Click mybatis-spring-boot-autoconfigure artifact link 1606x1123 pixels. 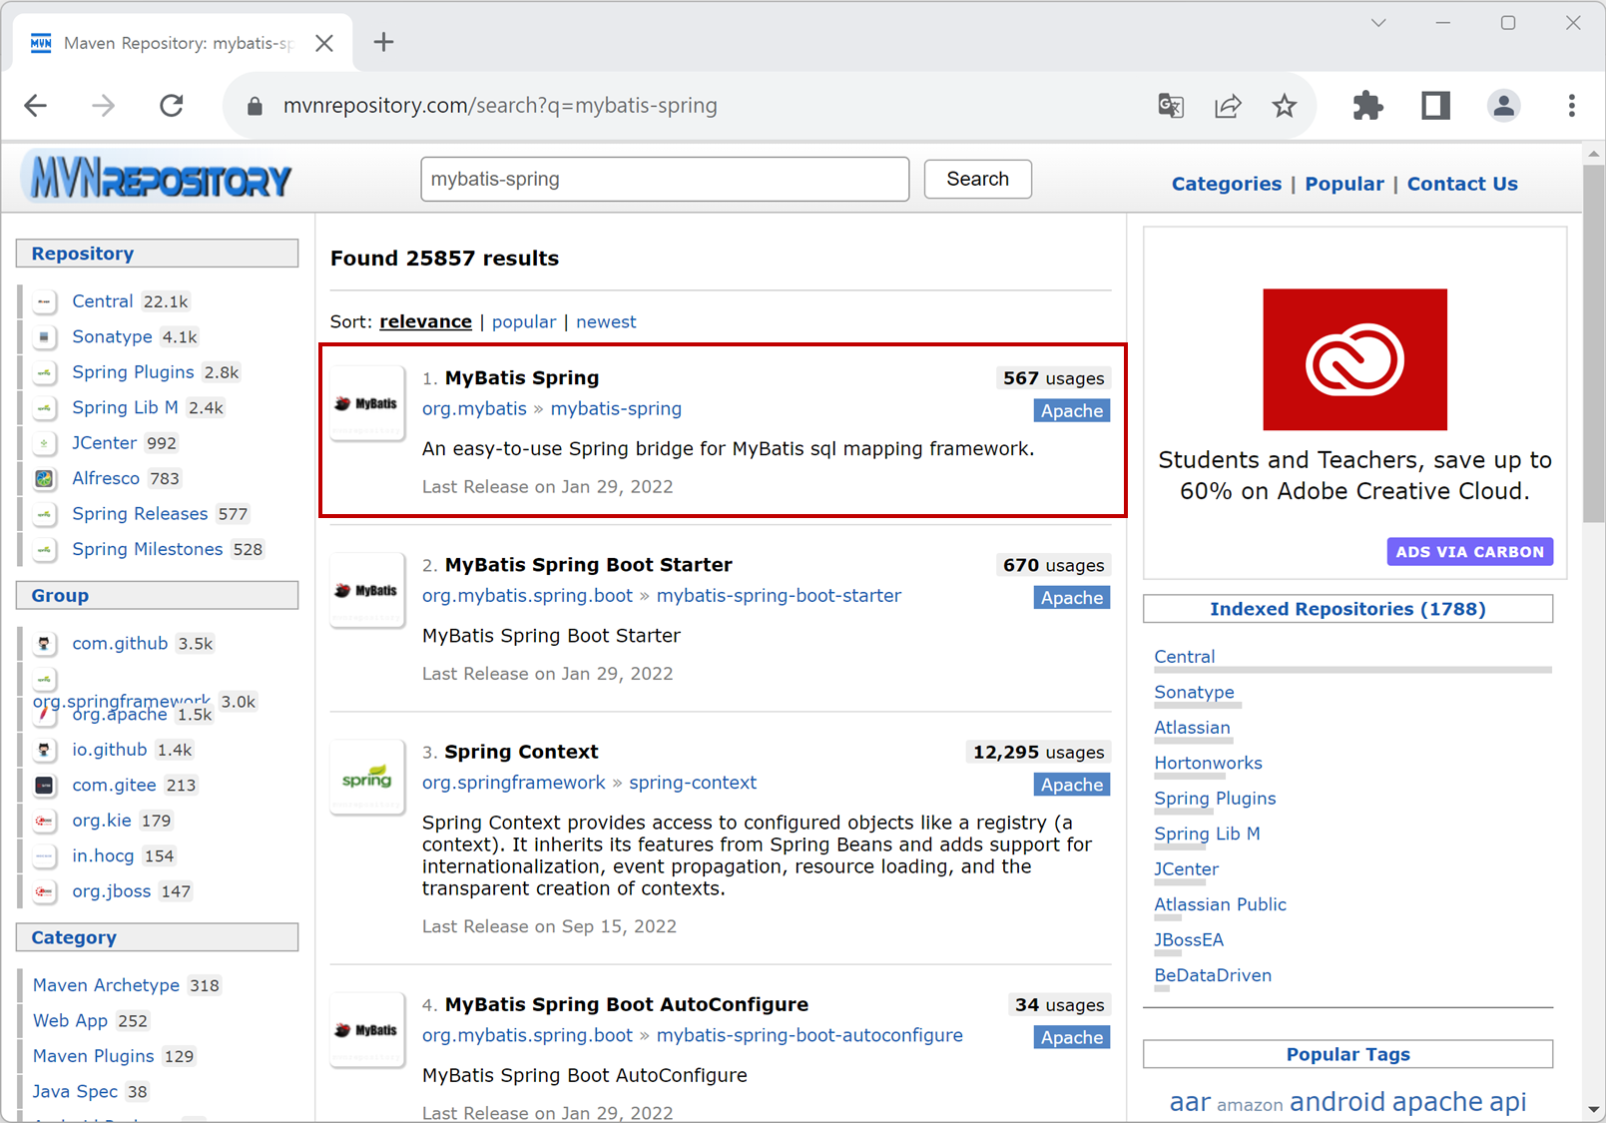pyautogui.click(x=809, y=1035)
